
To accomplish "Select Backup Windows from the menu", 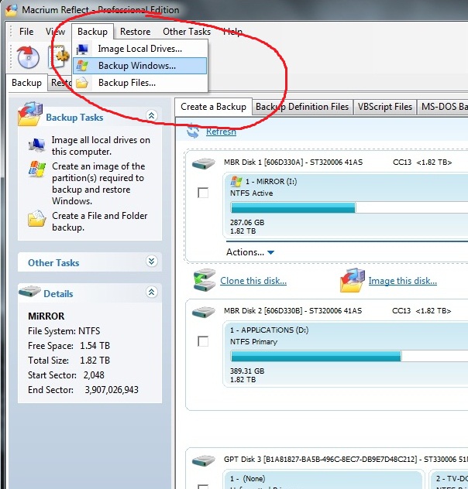I will (136, 66).
